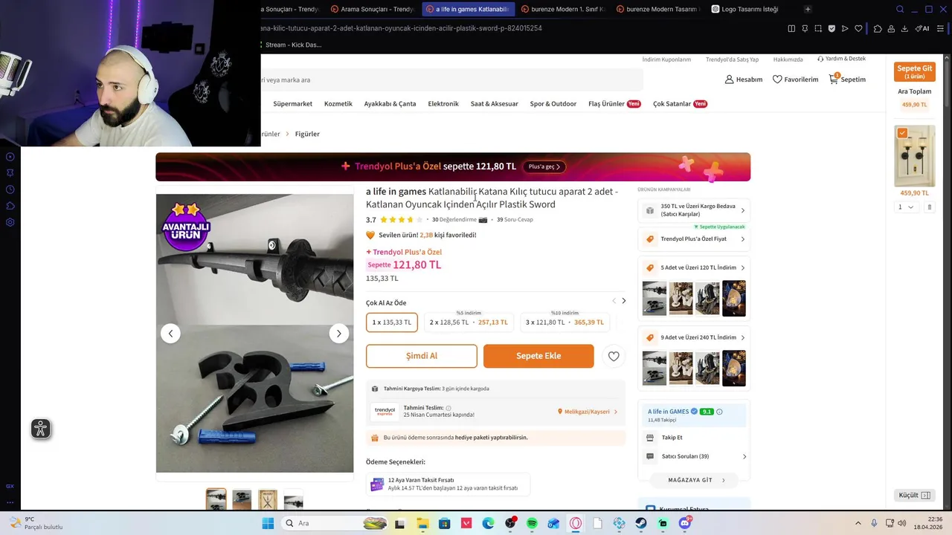
Task: Click the Şimdi Al button
Action: click(x=422, y=356)
